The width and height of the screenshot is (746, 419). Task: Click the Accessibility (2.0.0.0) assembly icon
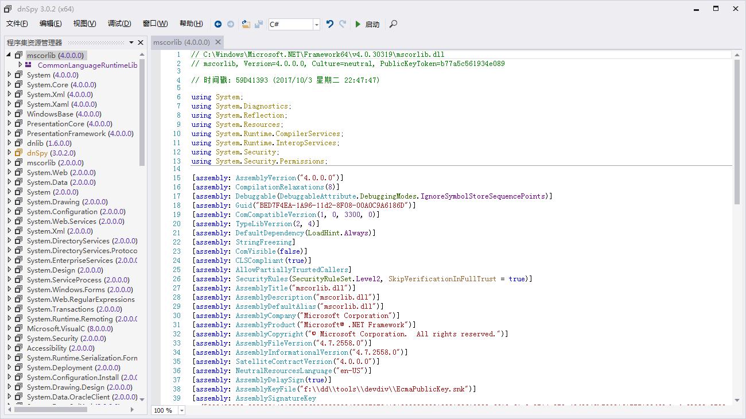click(x=18, y=348)
